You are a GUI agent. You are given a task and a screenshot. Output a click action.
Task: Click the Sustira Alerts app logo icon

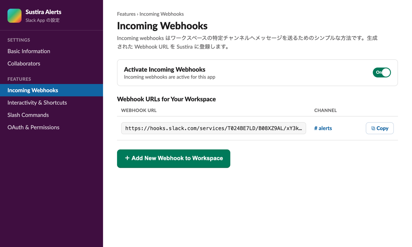[x=14, y=16]
